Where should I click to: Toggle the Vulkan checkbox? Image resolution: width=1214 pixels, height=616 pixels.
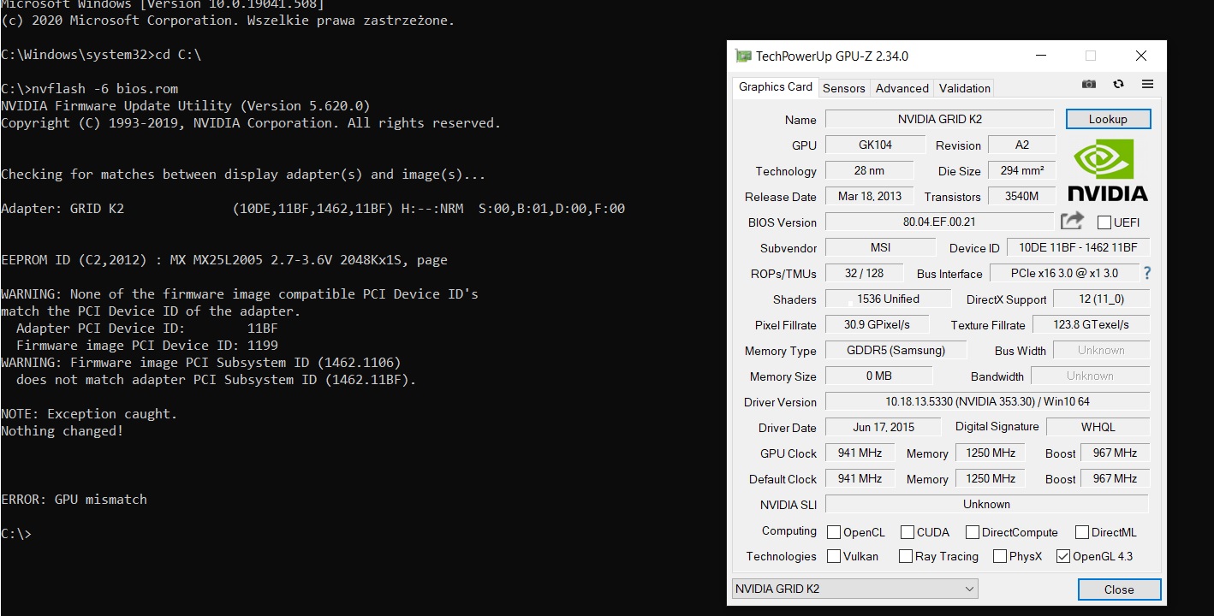834,556
